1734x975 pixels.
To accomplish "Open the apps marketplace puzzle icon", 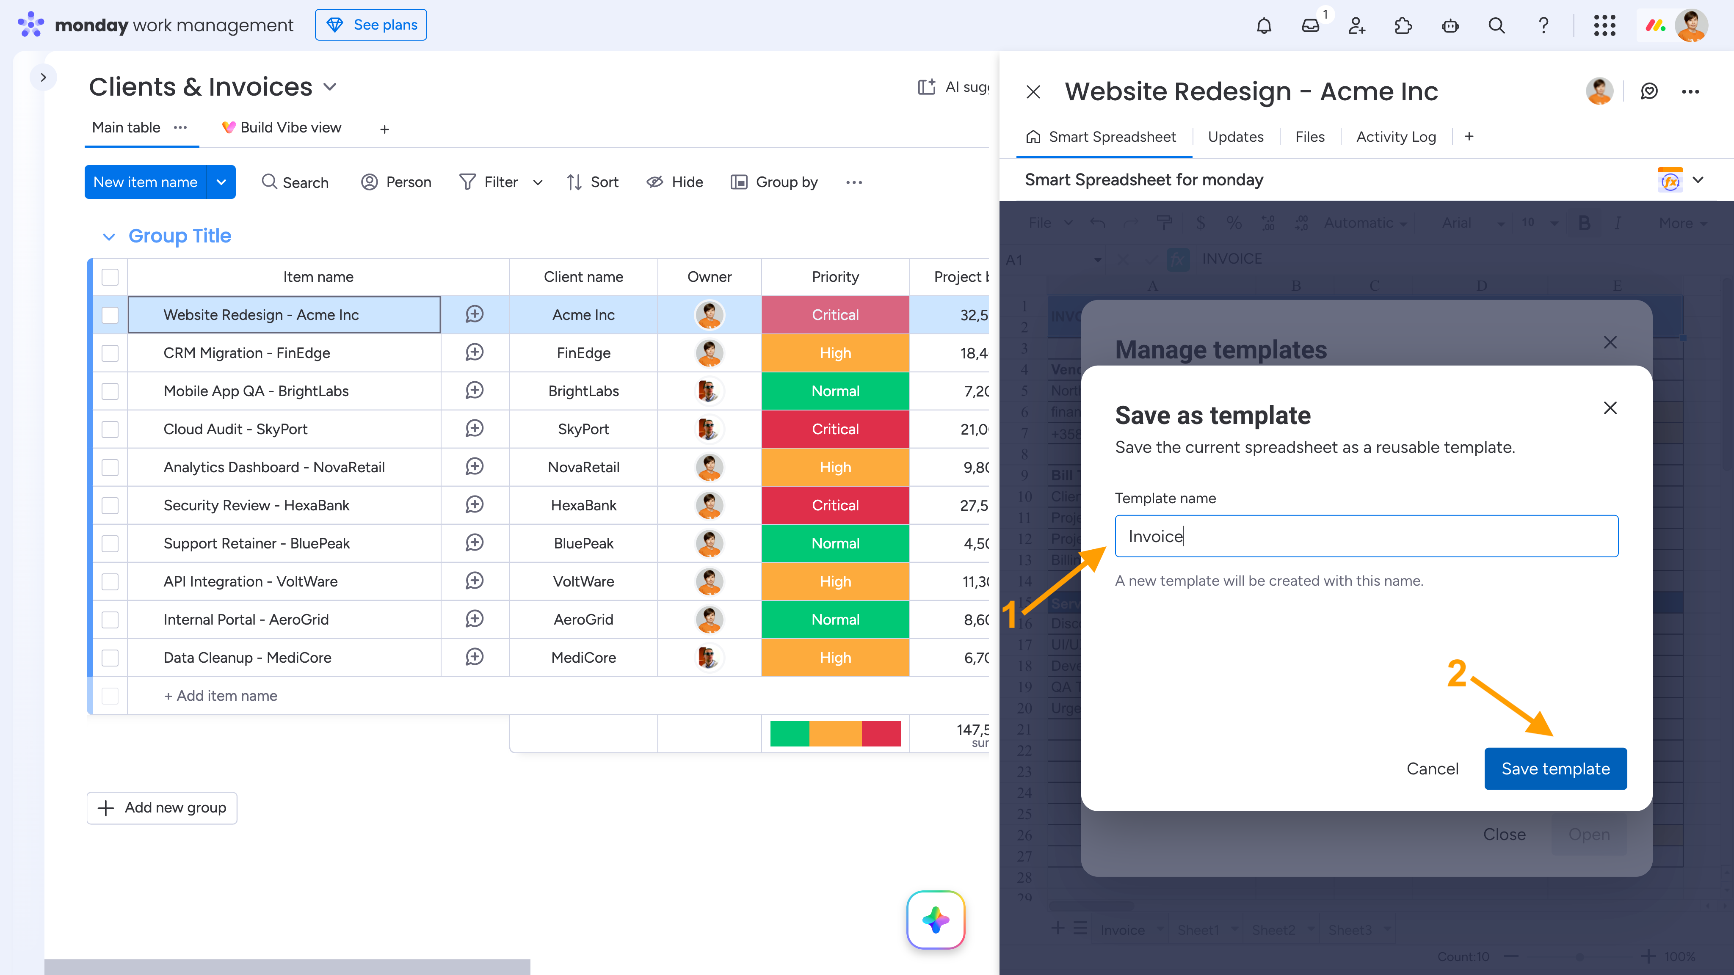I will click(1403, 25).
